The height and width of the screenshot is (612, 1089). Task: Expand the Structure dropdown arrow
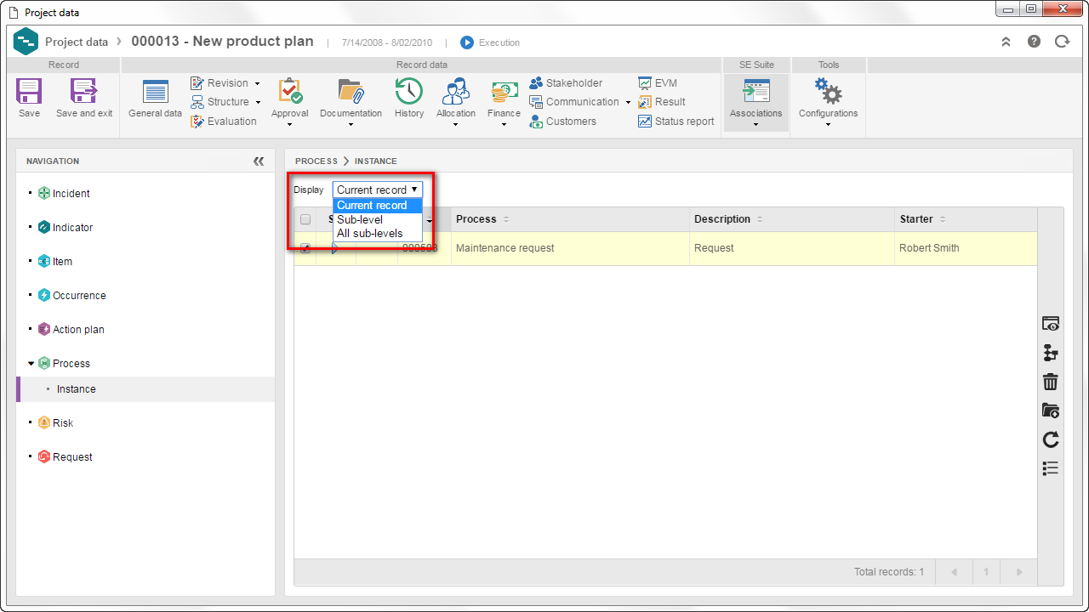258,103
